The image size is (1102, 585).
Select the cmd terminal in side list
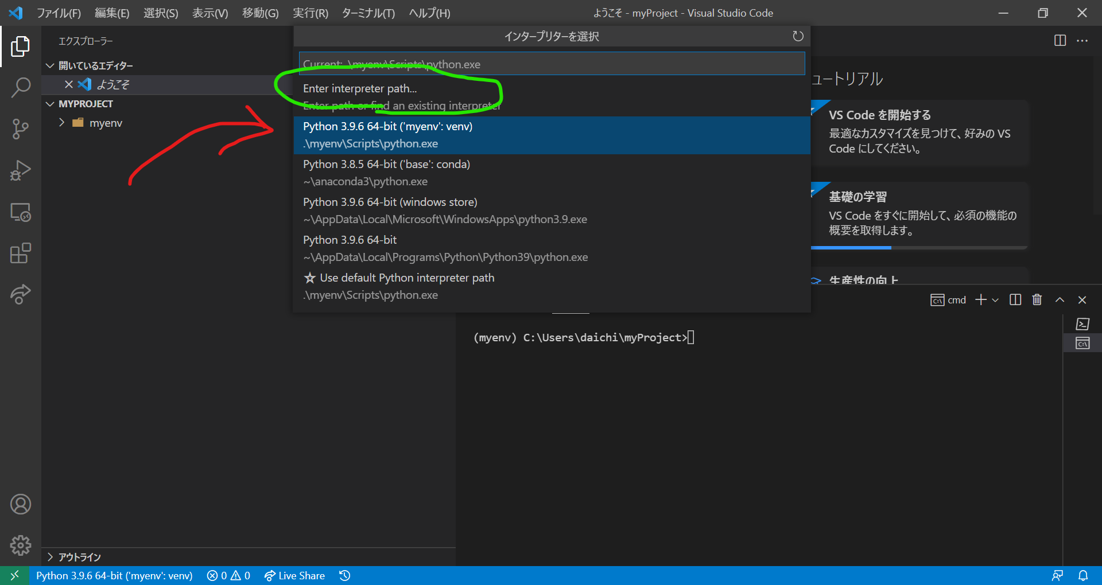pos(1082,343)
